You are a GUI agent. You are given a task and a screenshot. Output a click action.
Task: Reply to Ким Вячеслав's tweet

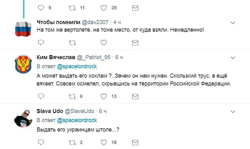click(41, 96)
